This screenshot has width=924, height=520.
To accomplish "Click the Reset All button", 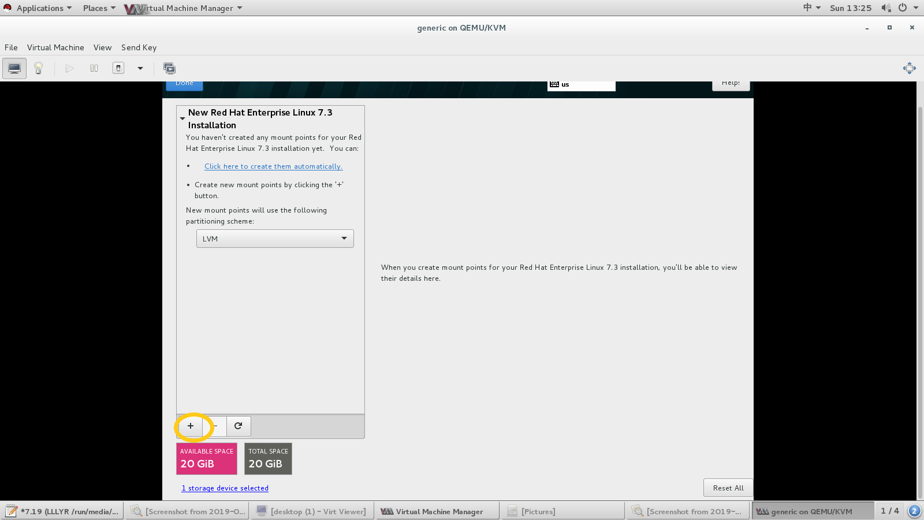I will click(728, 488).
